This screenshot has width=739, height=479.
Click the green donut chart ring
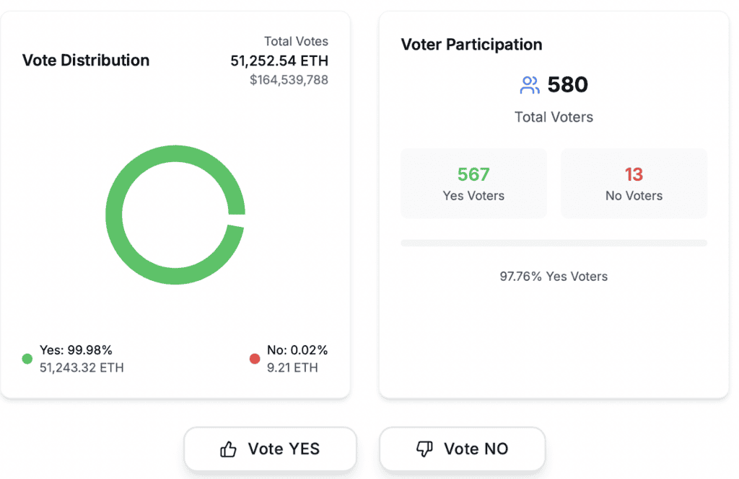(115, 215)
